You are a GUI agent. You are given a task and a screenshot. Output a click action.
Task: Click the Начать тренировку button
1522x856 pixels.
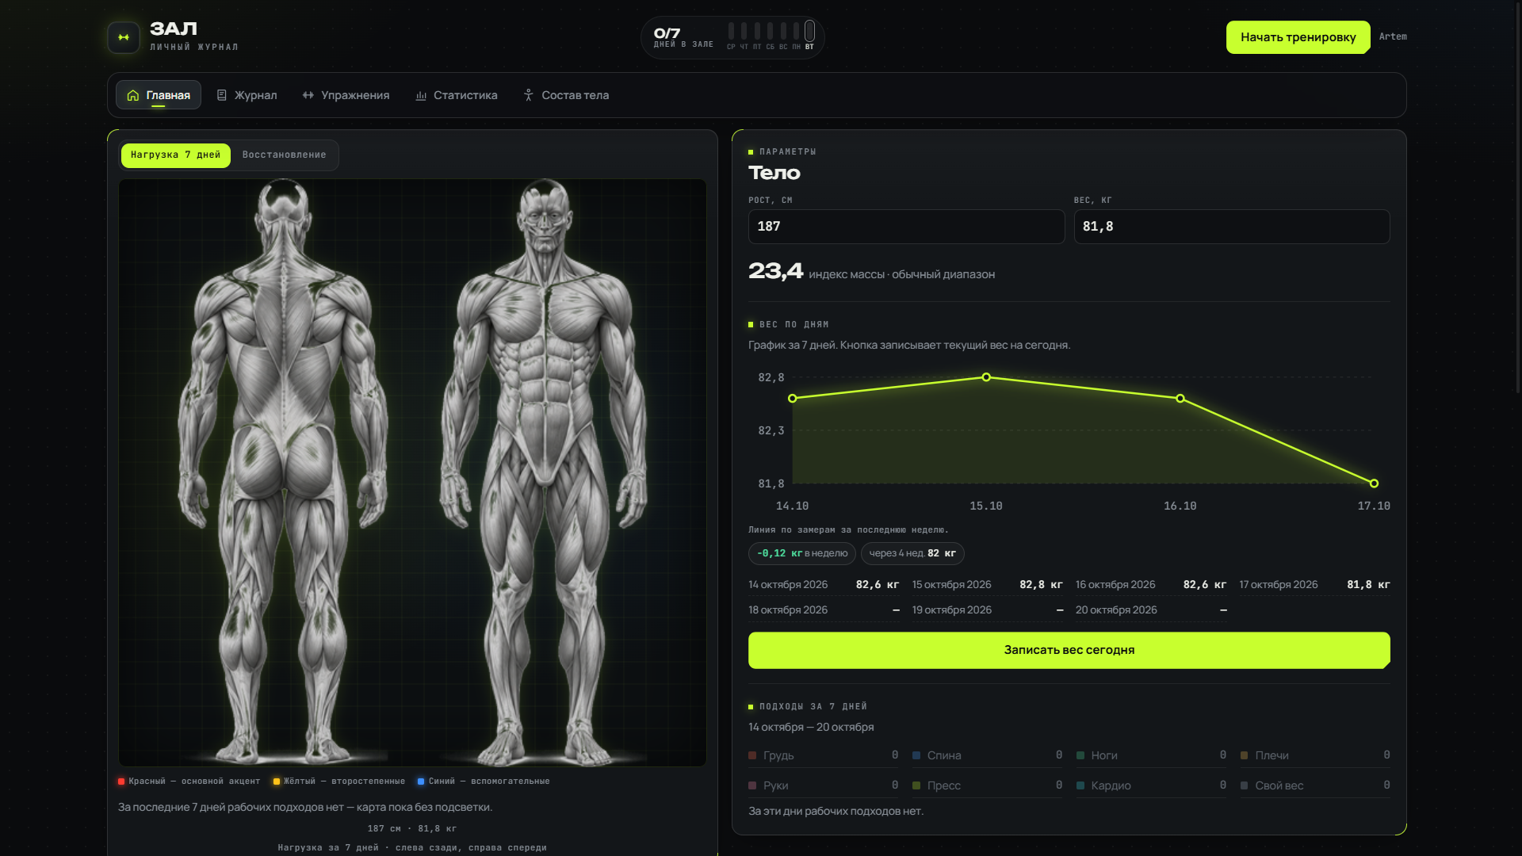coord(1298,37)
